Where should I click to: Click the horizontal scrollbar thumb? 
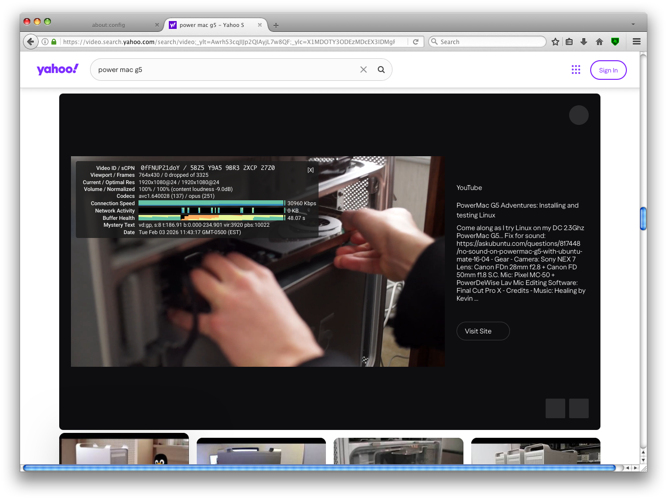(x=319, y=468)
